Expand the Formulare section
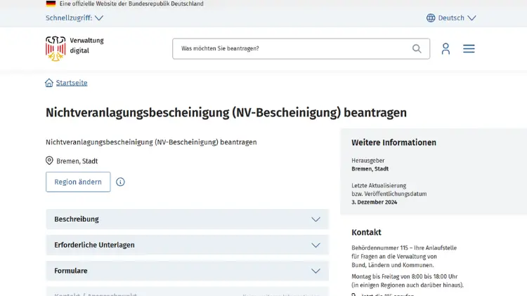Image resolution: width=527 pixels, height=296 pixels. [187, 271]
